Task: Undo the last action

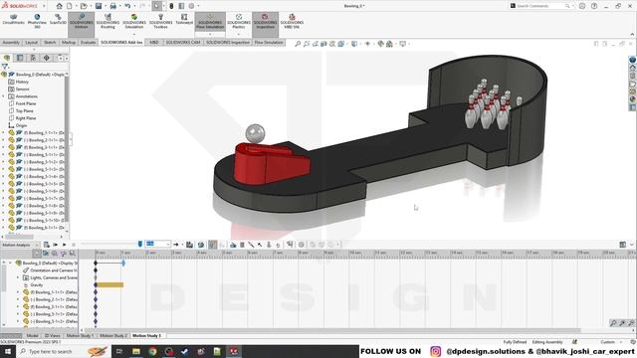Action: [x=127, y=6]
